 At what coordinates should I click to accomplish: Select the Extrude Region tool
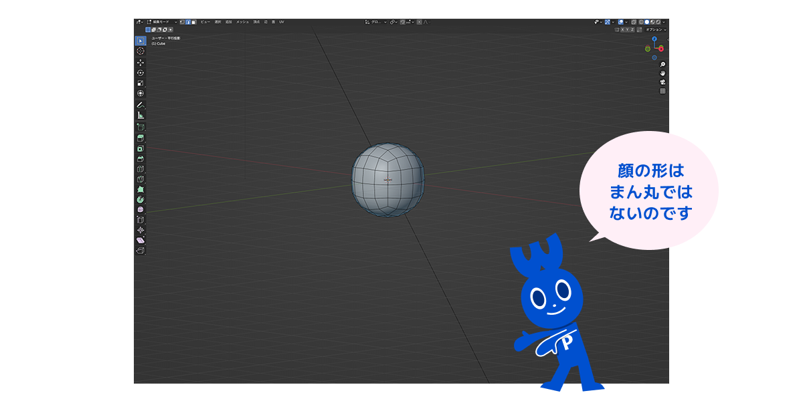click(x=141, y=138)
